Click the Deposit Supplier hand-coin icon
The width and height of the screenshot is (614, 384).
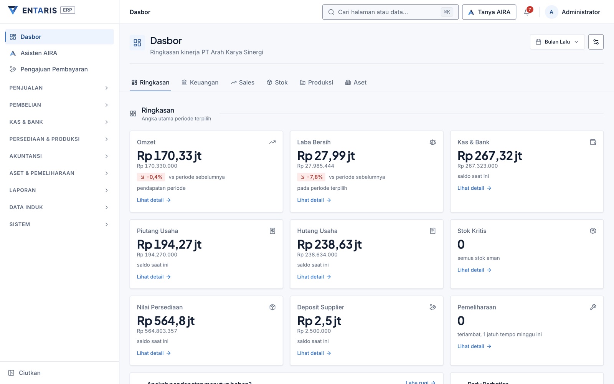432,307
